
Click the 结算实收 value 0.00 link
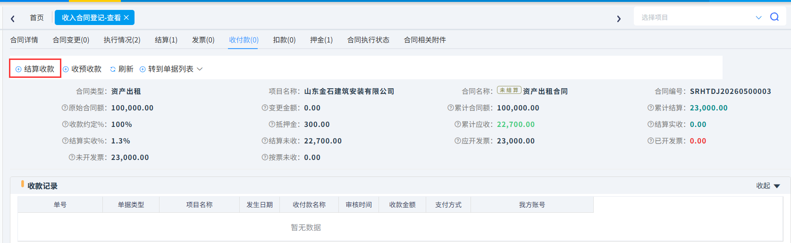(x=698, y=125)
